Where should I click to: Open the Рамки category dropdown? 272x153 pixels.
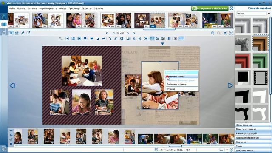(x=251, y=14)
